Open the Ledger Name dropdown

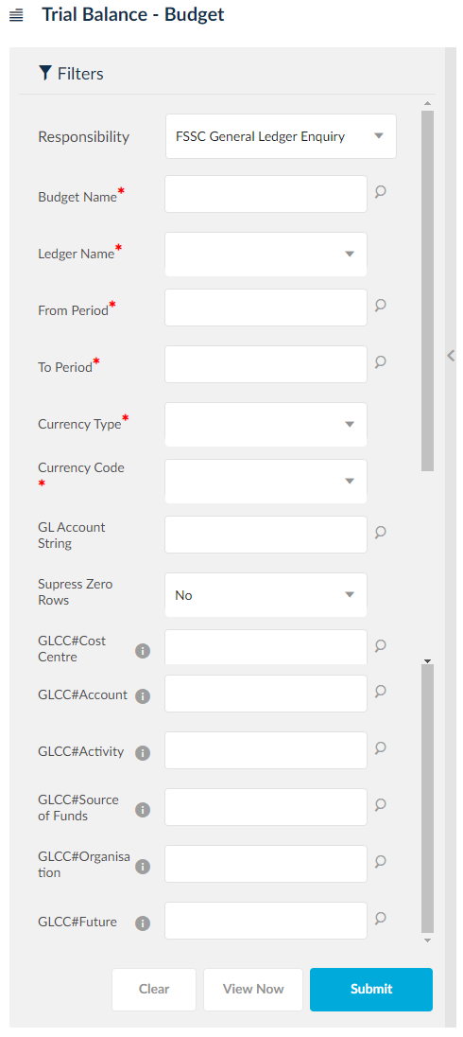266,254
